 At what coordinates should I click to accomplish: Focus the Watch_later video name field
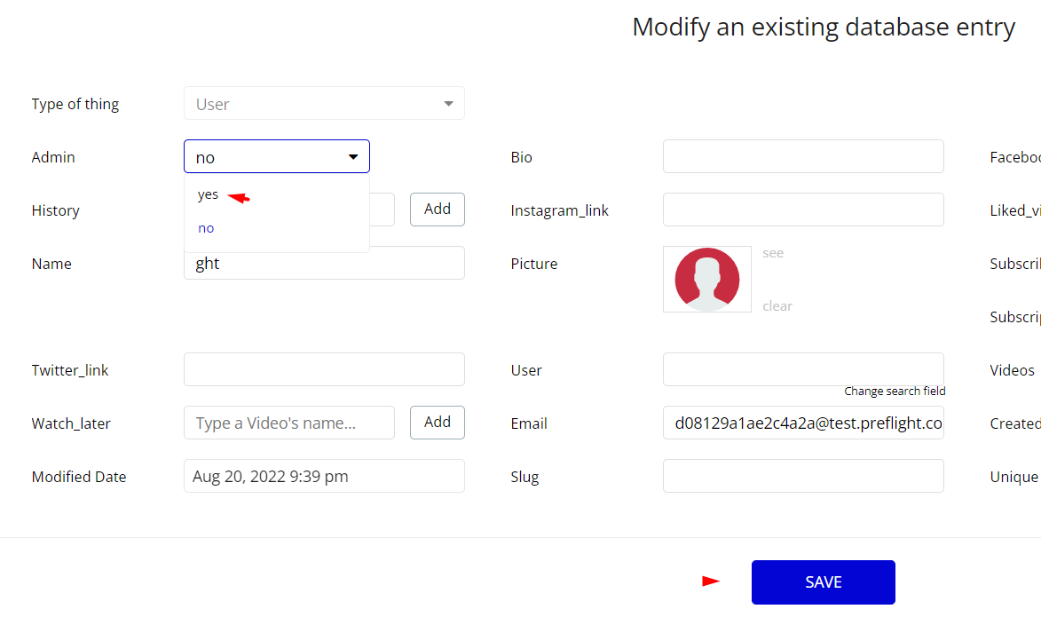(288, 423)
